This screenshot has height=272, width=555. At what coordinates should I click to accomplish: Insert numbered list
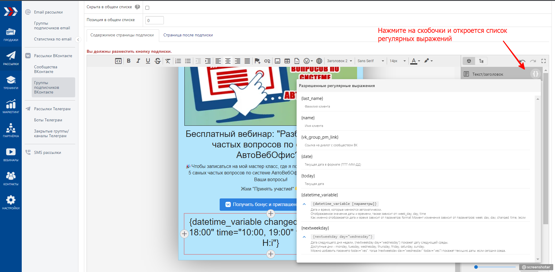click(178, 61)
